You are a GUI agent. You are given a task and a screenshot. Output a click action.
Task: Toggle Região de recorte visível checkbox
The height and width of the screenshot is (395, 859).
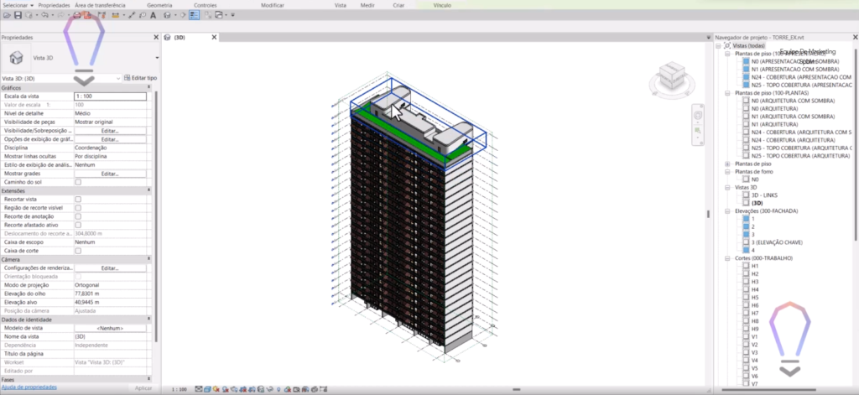pos(78,208)
